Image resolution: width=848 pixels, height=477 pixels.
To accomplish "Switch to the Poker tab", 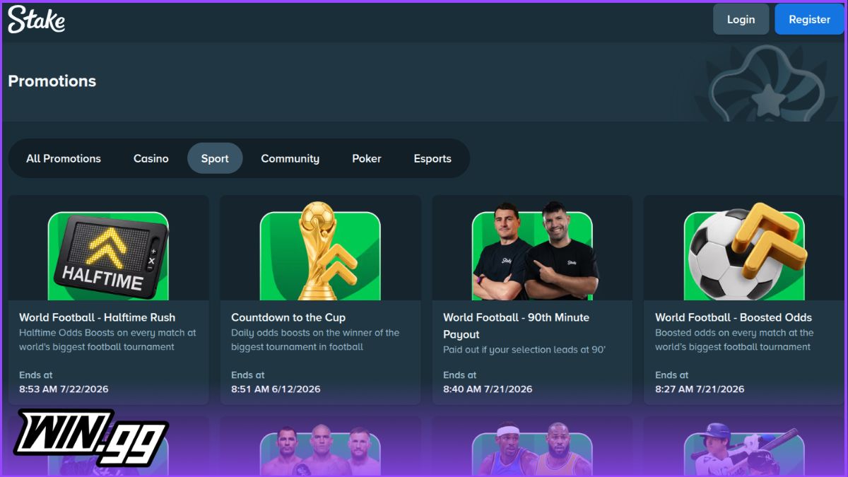I will coord(367,158).
